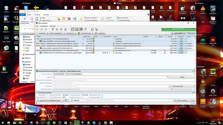Click the Skype icon in the taskbar

[x=94, y=123]
